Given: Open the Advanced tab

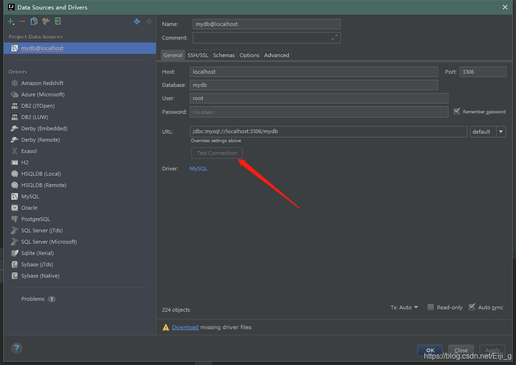Looking at the screenshot, I should pyautogui.click(x=276, y=55).
